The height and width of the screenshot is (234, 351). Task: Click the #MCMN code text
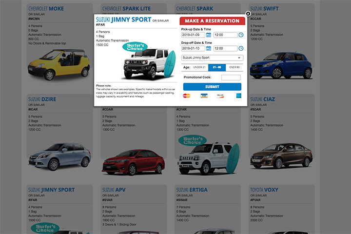(x=34, y=19)
